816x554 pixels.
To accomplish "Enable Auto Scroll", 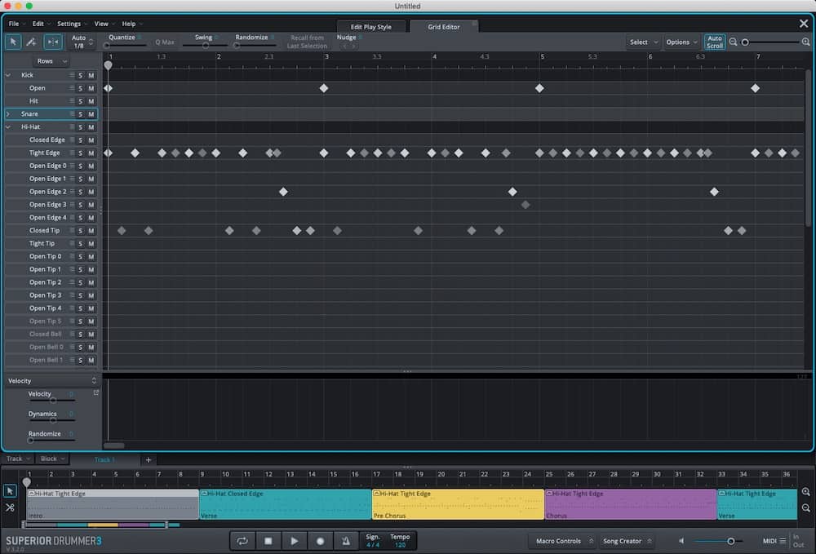I will pos(714,42).
